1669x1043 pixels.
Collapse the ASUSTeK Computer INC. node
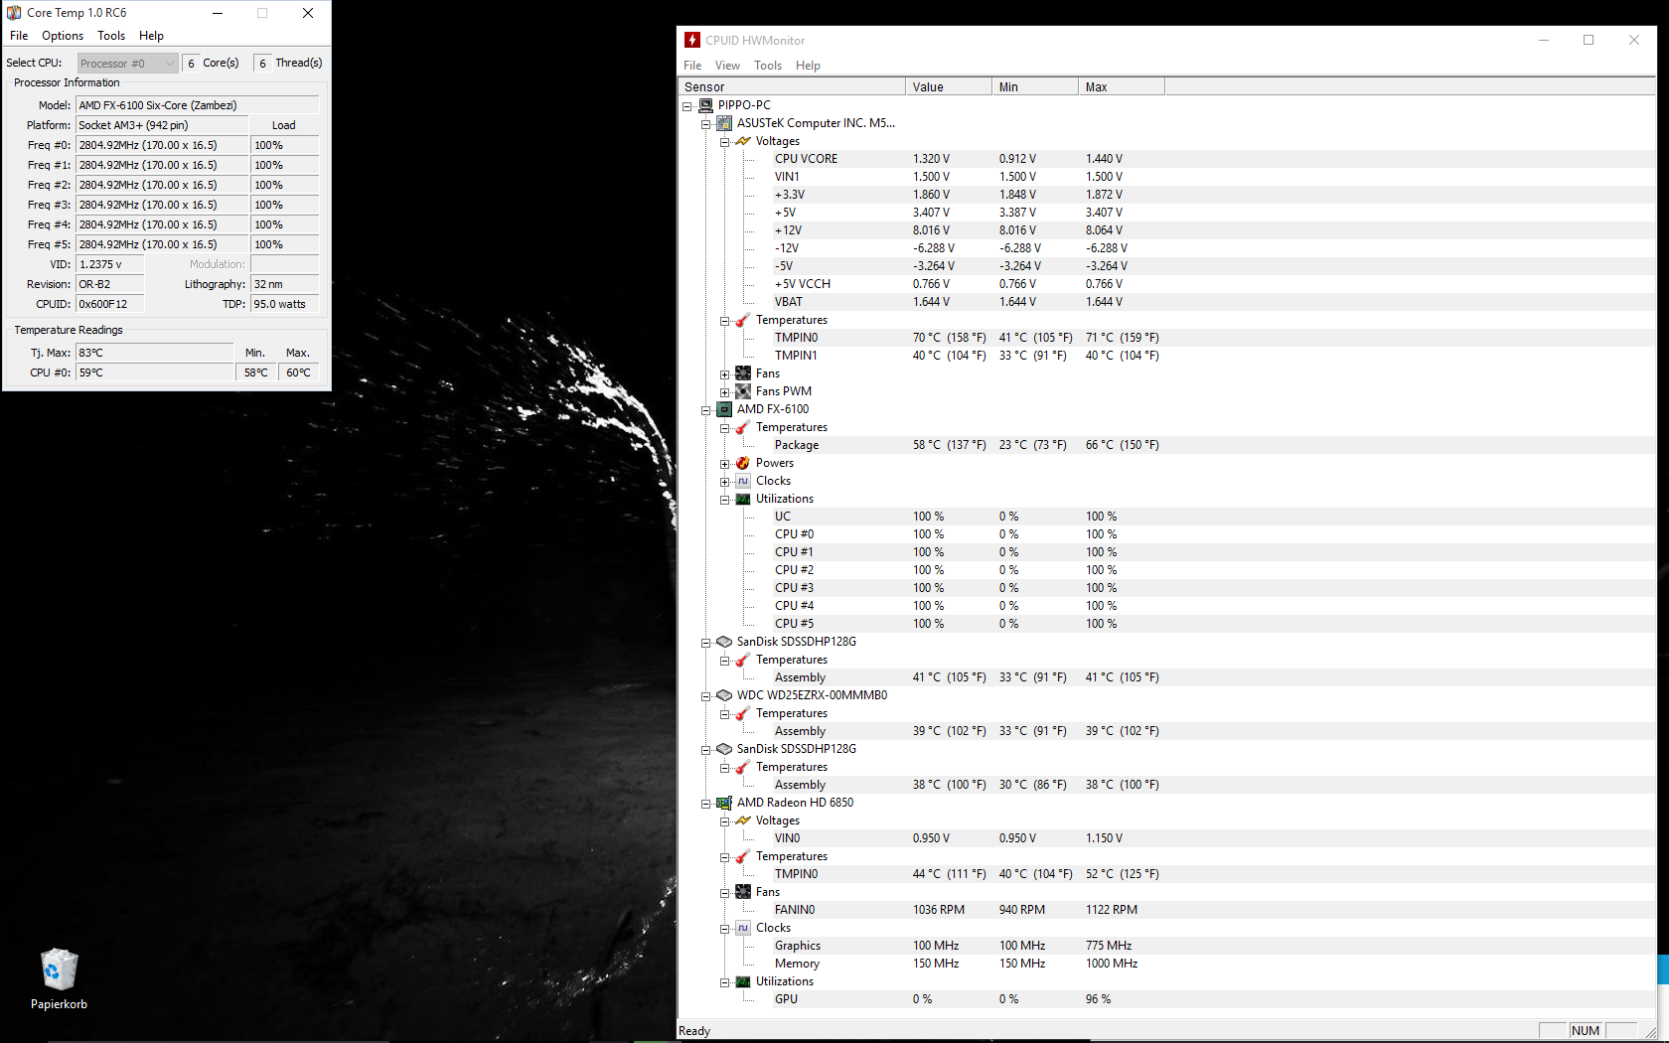coord(706,124)
